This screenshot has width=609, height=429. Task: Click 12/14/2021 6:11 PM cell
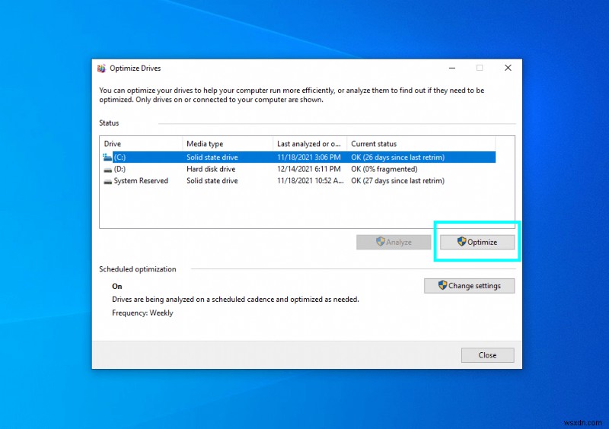(x=309, y=170)
